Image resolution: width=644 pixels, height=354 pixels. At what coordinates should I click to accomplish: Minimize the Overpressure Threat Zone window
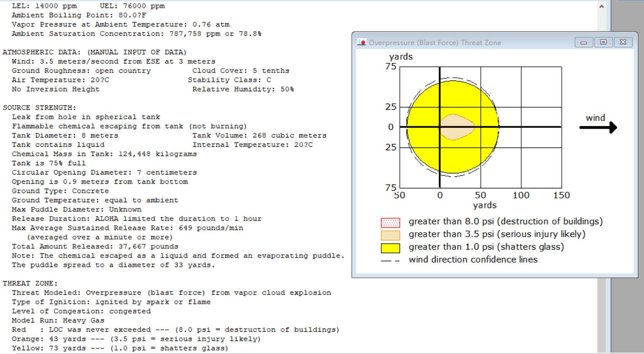584,42
